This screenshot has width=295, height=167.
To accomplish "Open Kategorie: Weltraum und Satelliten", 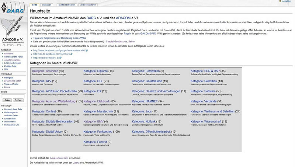I will pyautogui.click(x=212, y=111).
